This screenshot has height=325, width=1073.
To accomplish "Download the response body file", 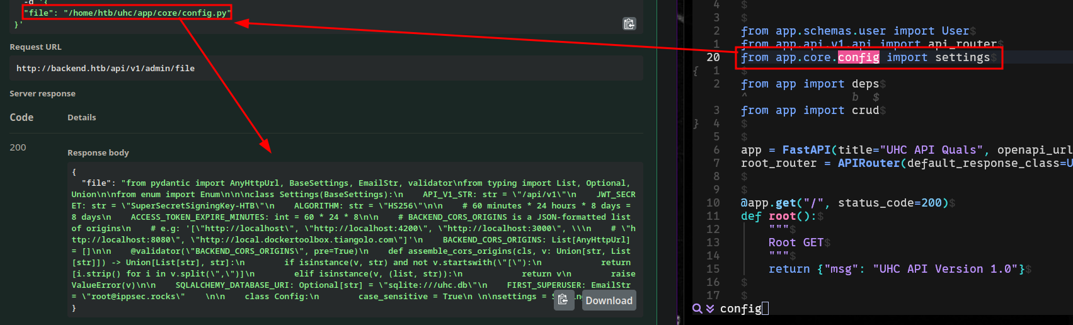I will tap(609, 300).
